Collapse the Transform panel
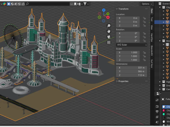 tap(117, 9)
